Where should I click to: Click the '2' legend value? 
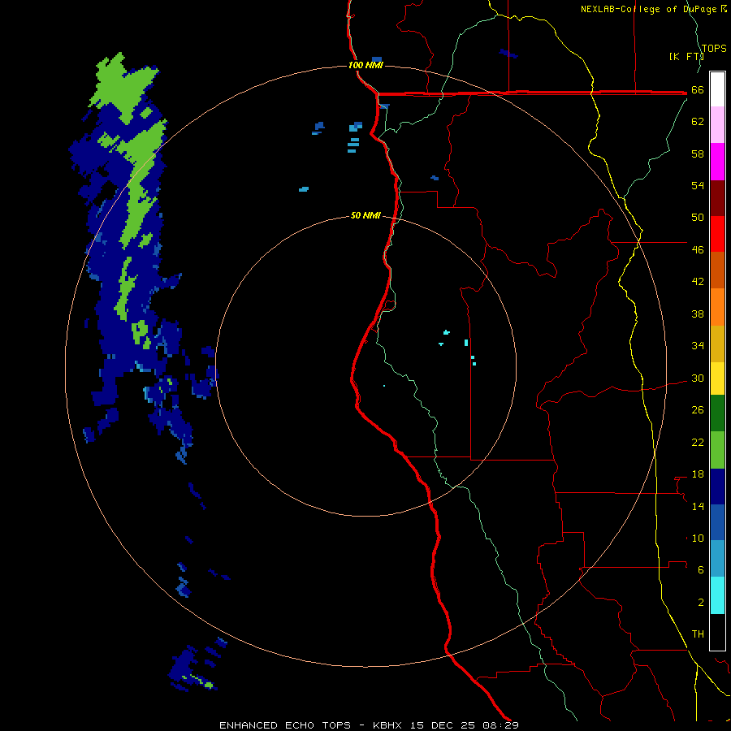tap(701, 603)
